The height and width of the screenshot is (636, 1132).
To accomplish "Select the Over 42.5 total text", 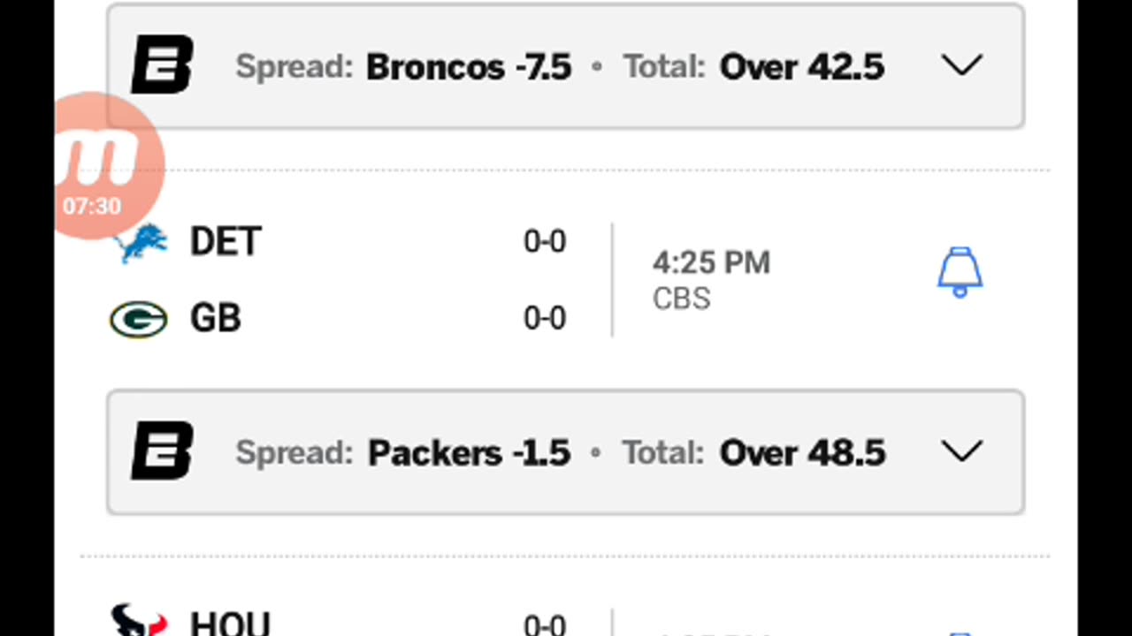I will point(801,67).
